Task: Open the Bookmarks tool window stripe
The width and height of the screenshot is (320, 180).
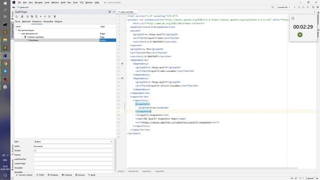Action: point(12,164)
